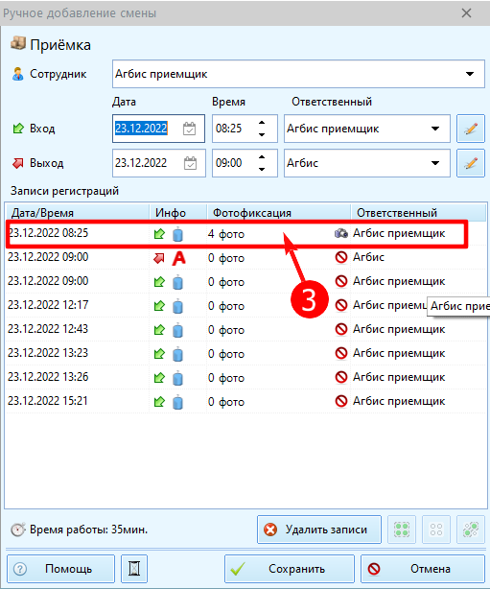Click the red exit arrow icon in Агбис row
490x589 pixels.
(159, 258)
